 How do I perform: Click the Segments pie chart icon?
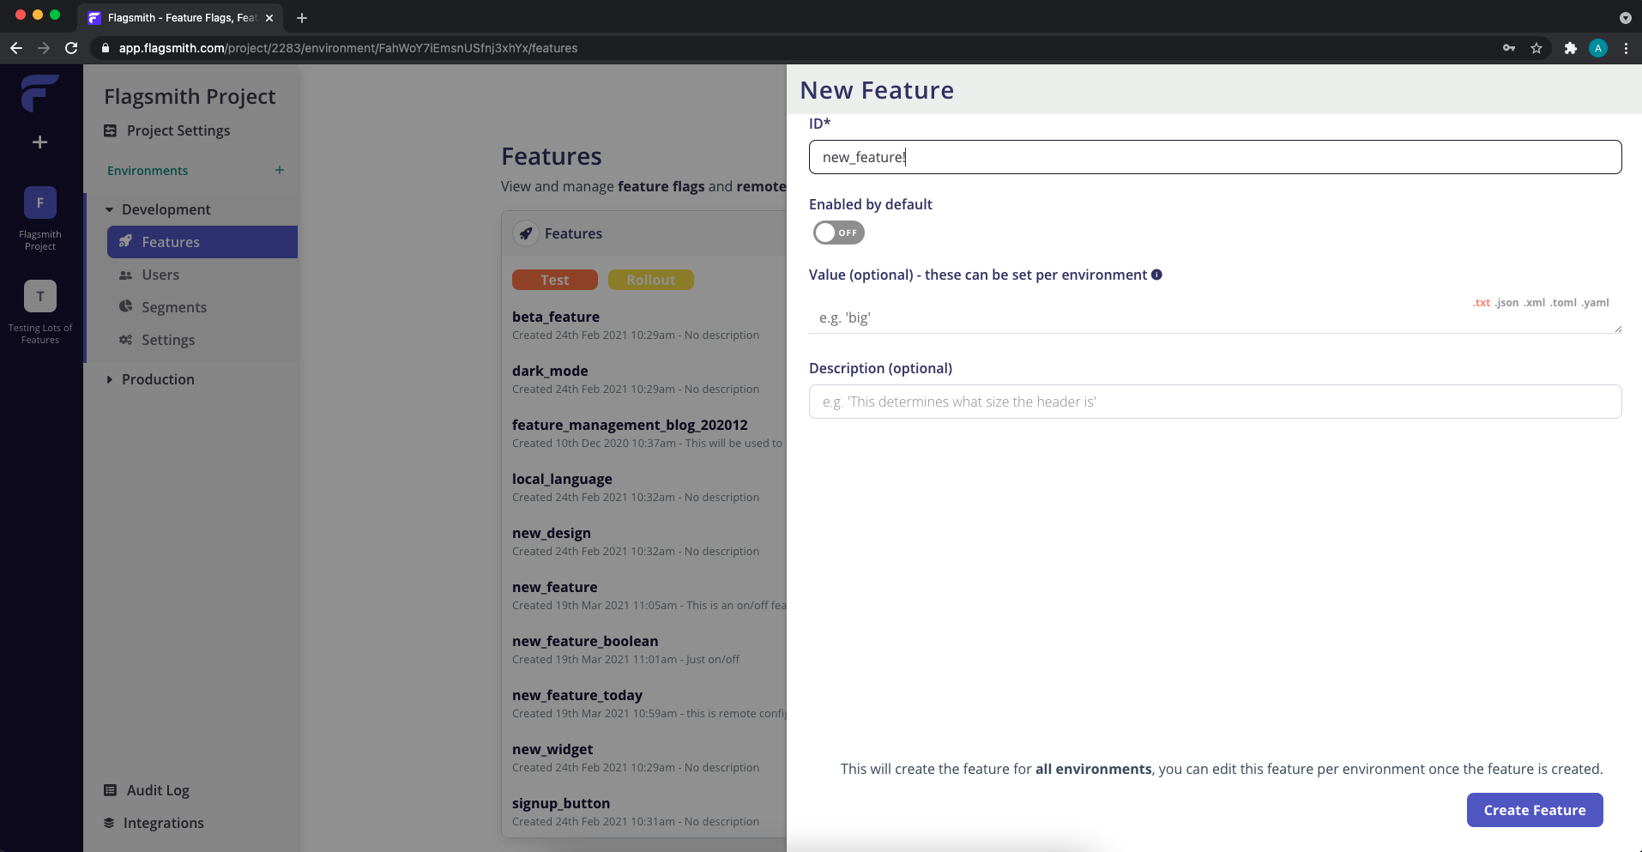pyautogui.click(x=125, y=306)
